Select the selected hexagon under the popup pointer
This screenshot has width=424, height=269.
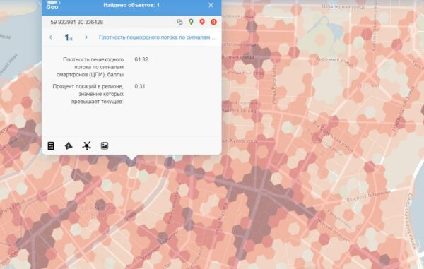pyautogui.click(x=131, y=161)
